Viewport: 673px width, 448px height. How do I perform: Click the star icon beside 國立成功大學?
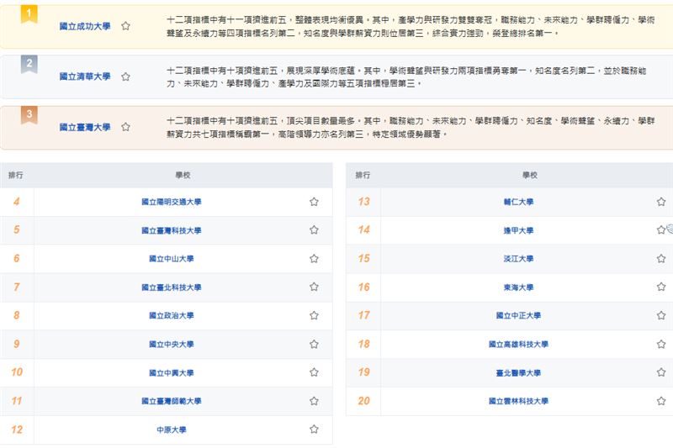point(125,26)
